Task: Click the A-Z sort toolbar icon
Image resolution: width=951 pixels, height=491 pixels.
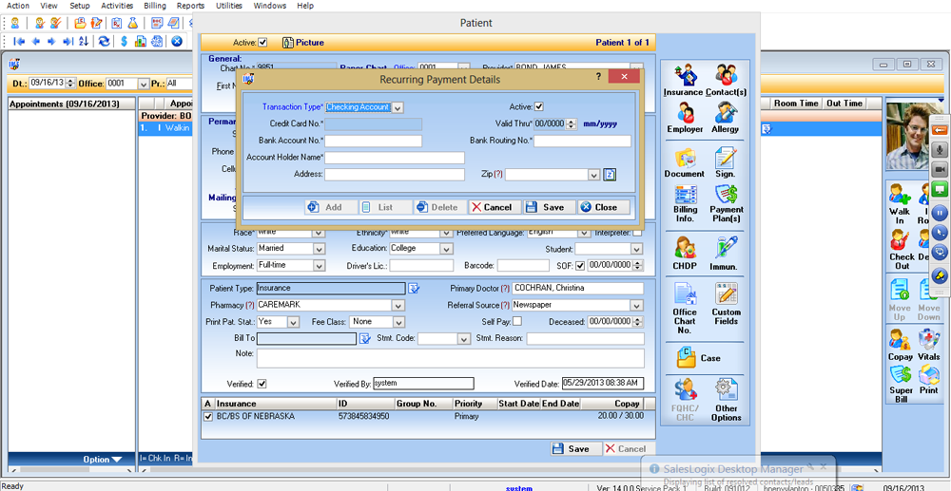Action: [84, 41]
